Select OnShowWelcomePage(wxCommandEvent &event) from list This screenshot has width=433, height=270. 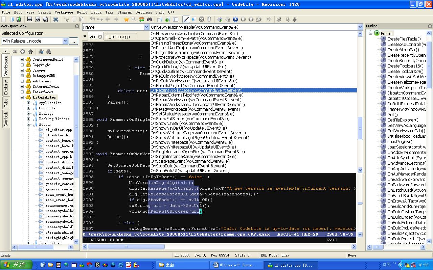(x=198, y=133)
